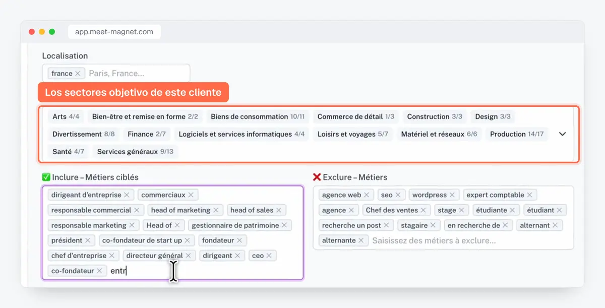This screenshot has width=605, height=308.
Task: Remove the excluded 'alternante' tag
Action: [x=361, y=240]
